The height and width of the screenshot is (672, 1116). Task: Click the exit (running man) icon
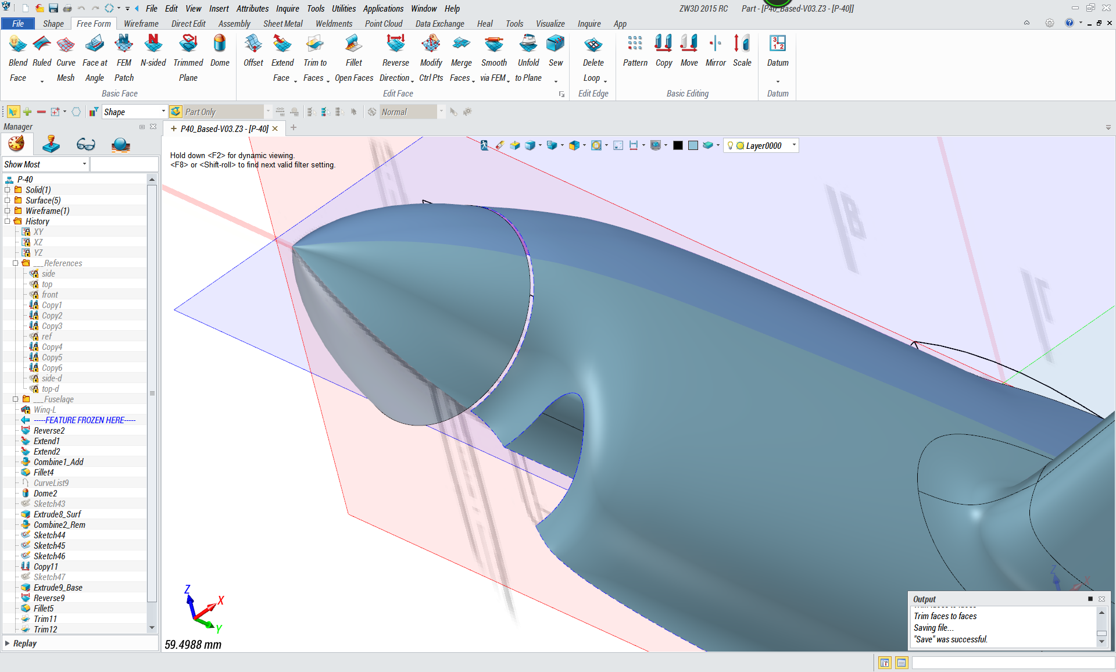tap(484, 145)
